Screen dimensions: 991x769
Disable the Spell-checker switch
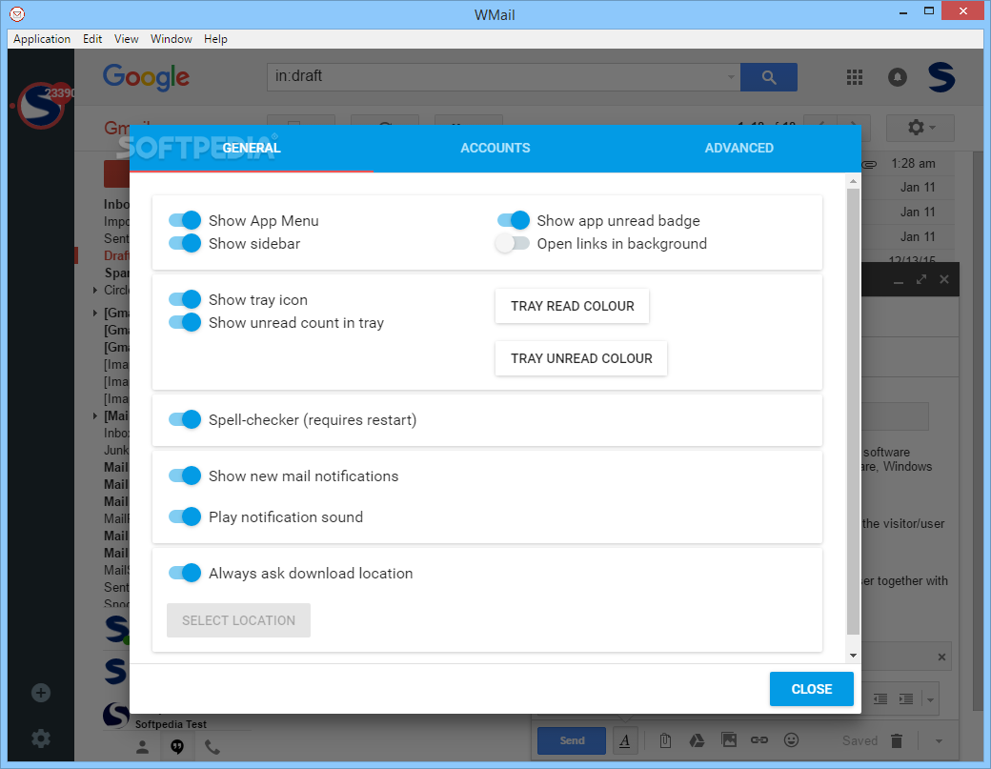pos(185,419)
